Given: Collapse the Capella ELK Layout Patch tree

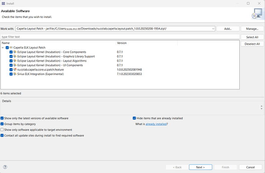Looking at the screenshot, I should point(3,47).
